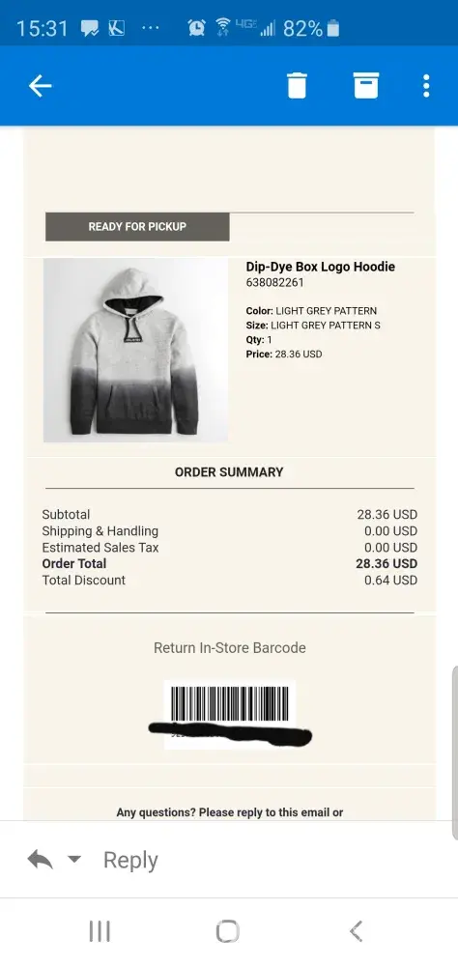Archive the email using box icon
Screen dimensions: 458x966
coord(366,86)
